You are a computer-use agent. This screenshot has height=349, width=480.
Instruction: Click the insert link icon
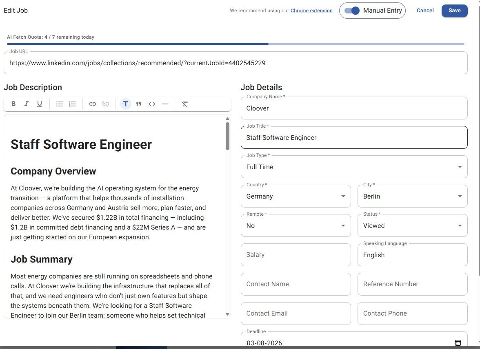(x=92, y=104)
